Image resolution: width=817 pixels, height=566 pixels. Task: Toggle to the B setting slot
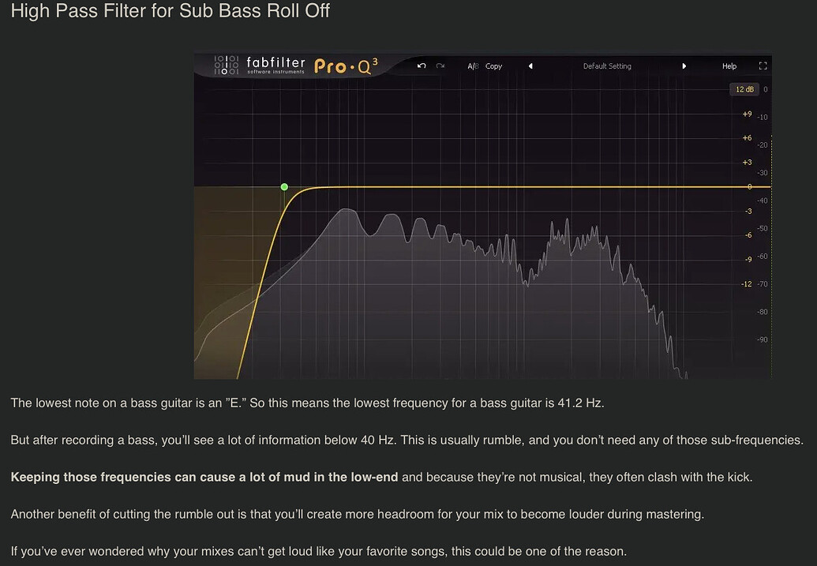475,66
